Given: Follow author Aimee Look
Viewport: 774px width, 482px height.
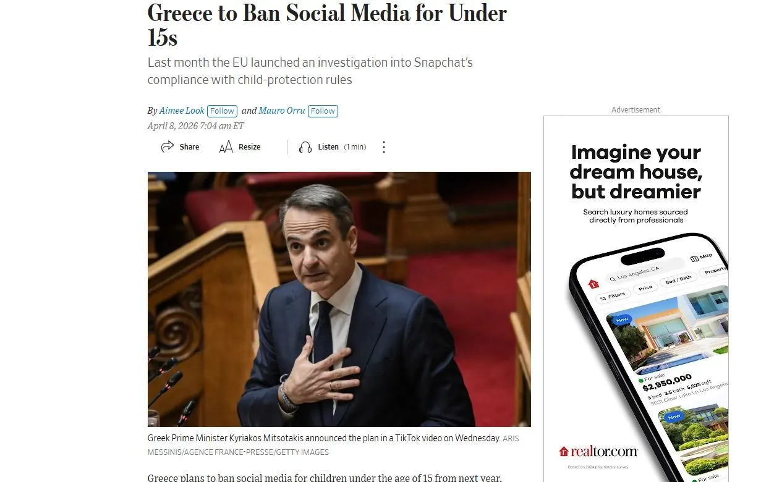Looking at the screenshot, I should 222,111.
